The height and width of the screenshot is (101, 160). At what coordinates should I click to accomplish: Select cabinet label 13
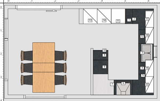point(90,20)
